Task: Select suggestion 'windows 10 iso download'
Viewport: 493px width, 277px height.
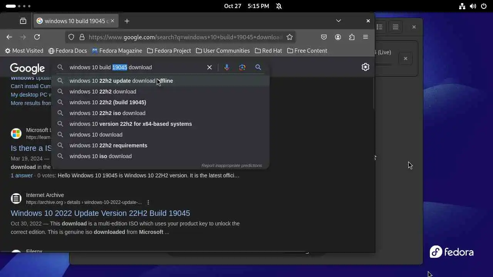Action: (160, 156)
